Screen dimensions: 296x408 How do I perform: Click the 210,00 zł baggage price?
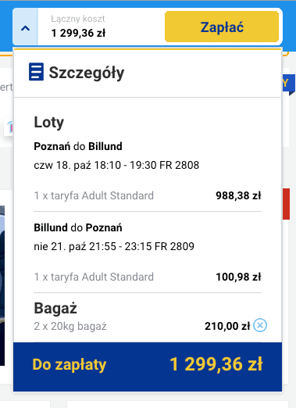pos(227,326)
